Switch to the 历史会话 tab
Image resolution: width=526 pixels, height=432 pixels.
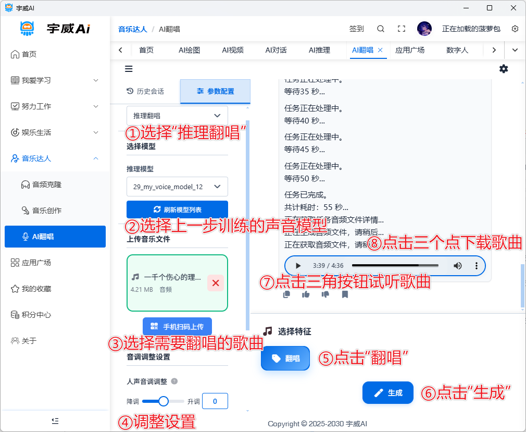point(145,91)
